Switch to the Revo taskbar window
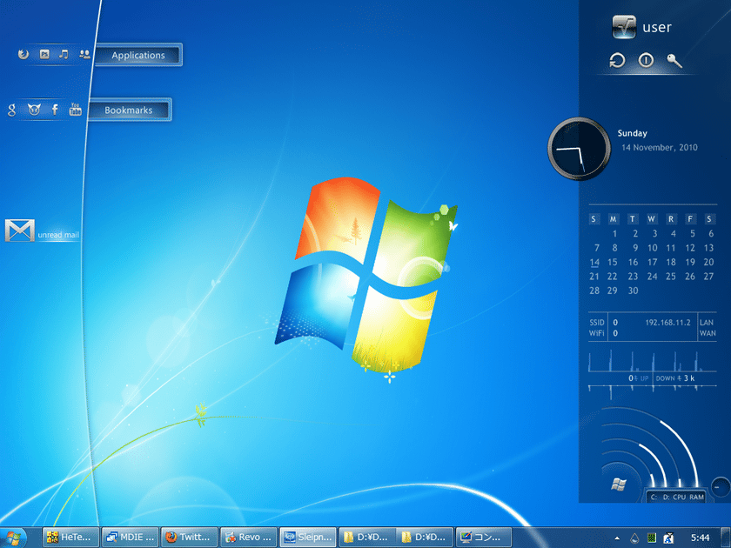 tap(249, 538)
